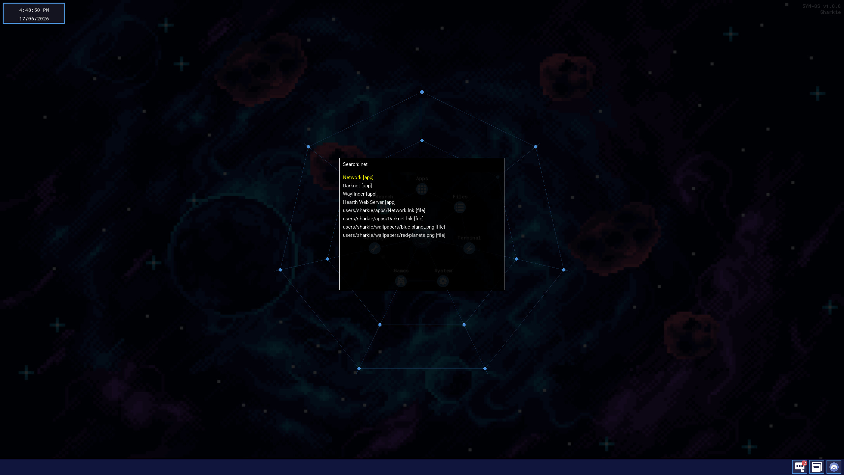Click the dimmed Apps grid icon
The width and height of the screenshot is (844, 475).
[422, 189]
